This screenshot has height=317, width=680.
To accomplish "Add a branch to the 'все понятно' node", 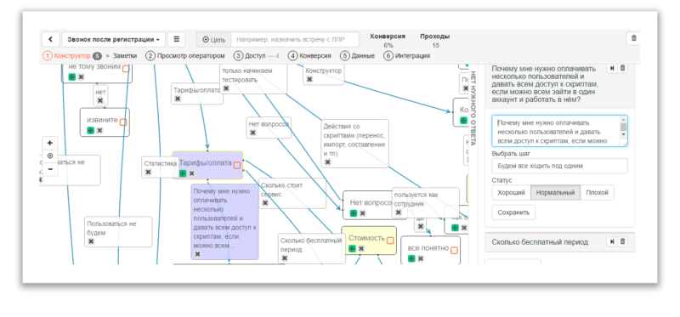I will pos(411,258).
